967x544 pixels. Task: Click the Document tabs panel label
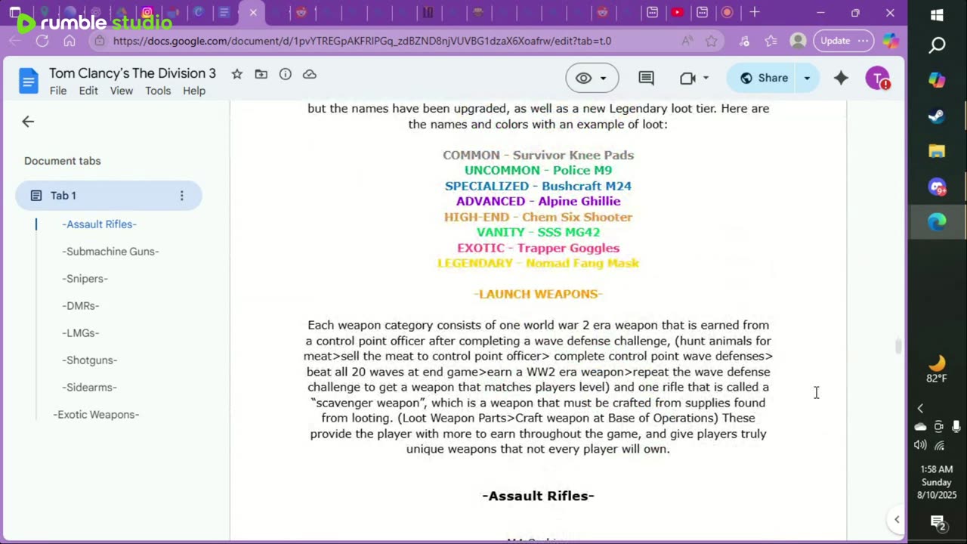point(63,161)
